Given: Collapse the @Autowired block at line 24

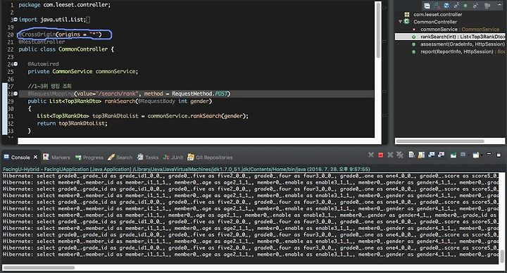Looking at the screenshot, I should 15,64.
